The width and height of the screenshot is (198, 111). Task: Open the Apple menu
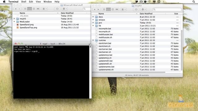click(x=4, y=2)
